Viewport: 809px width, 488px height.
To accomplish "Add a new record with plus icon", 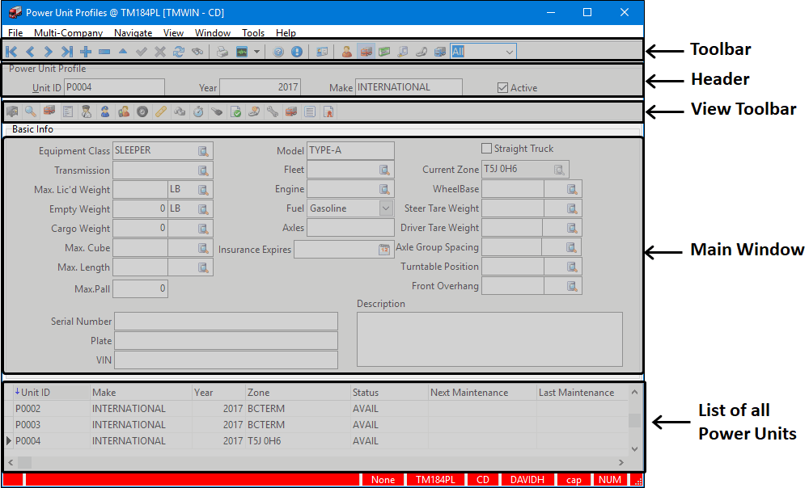I will pos(86,52).
